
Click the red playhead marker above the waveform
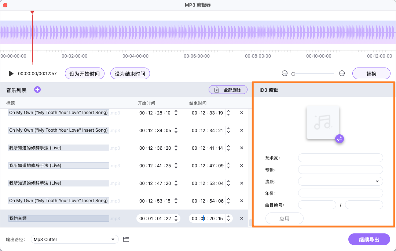click(x=32, y=12)
